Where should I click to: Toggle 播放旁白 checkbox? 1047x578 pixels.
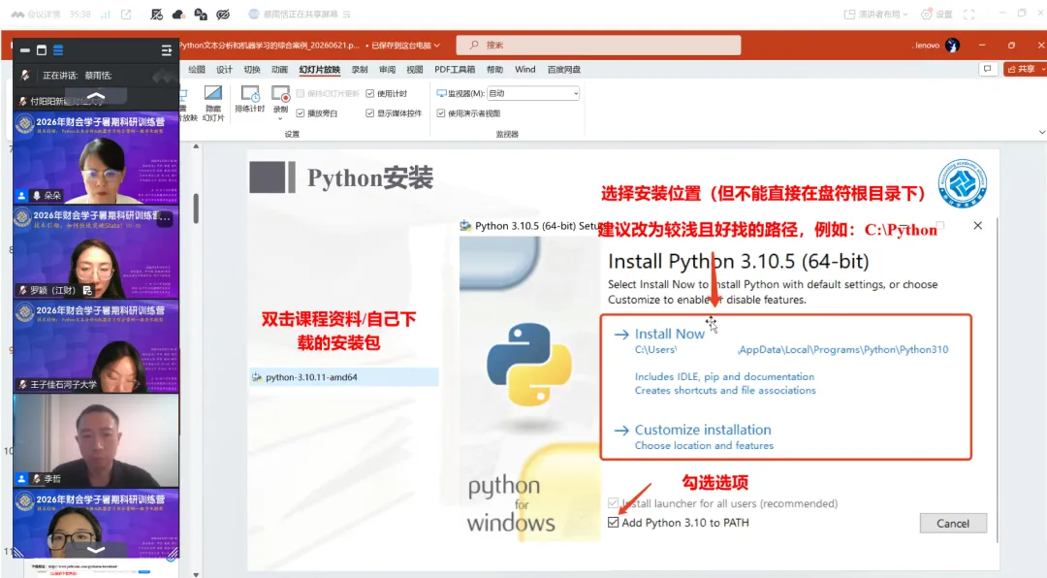pos(301,113)
